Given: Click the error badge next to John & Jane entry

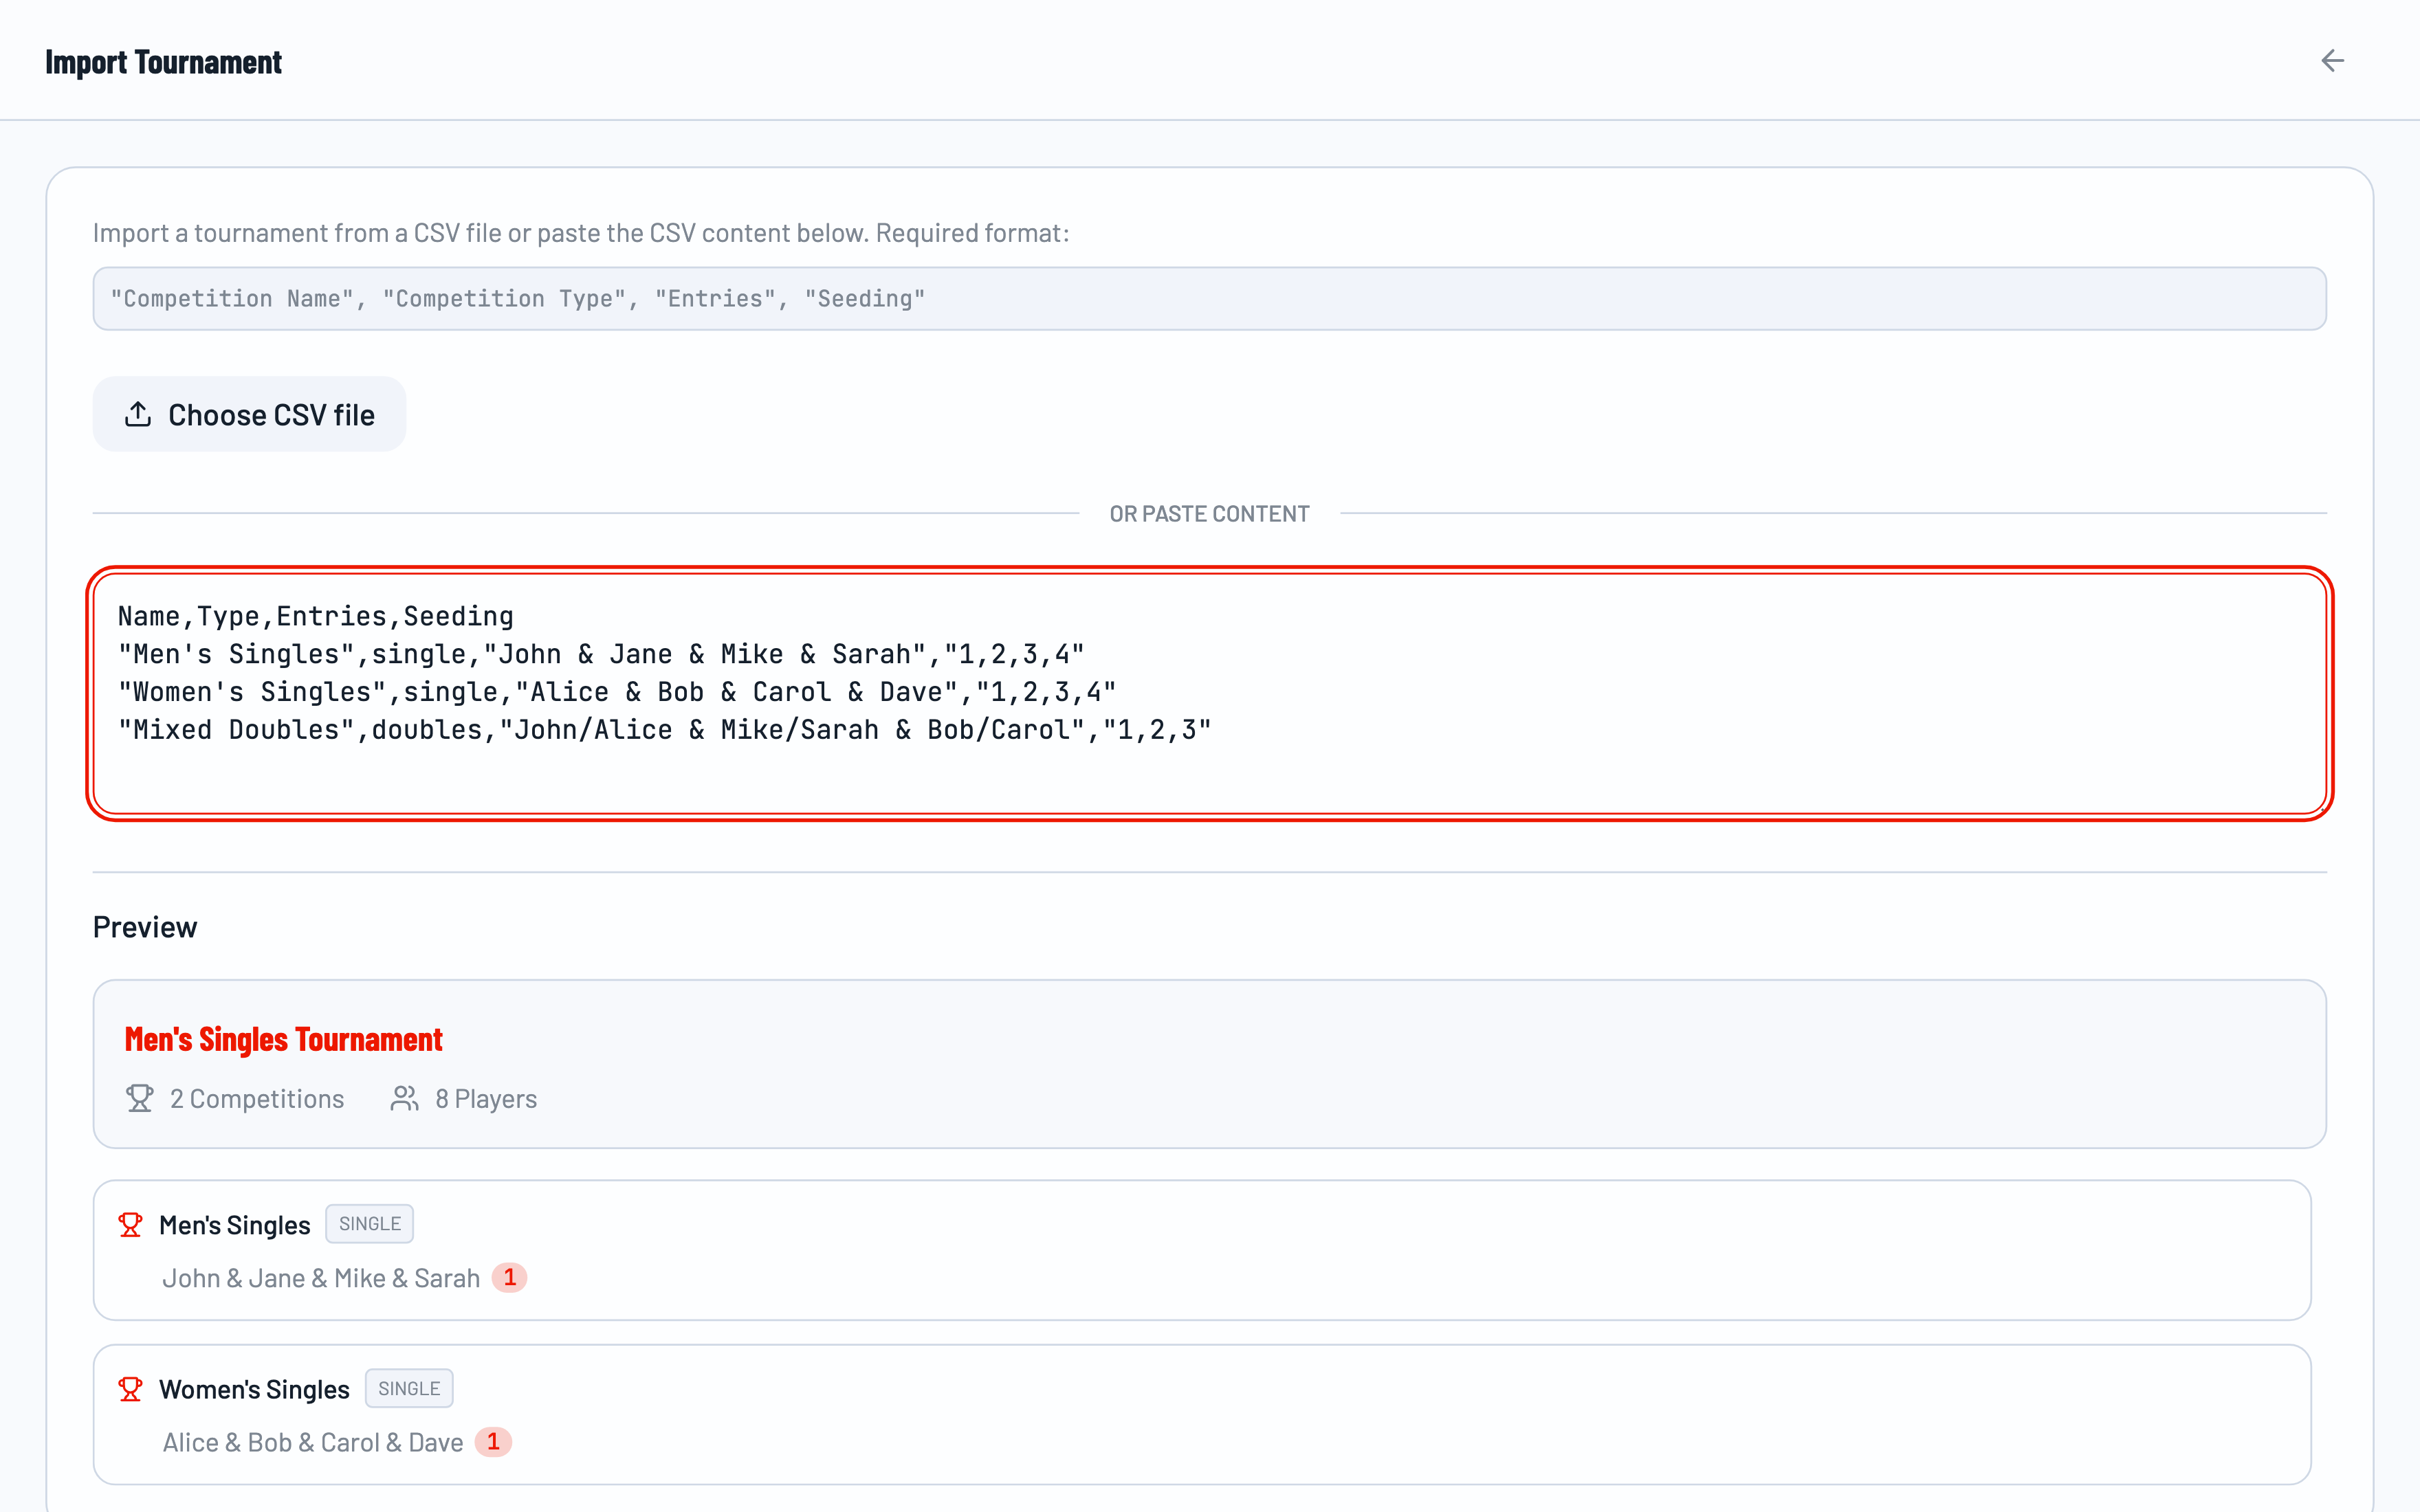Looking at the screenshot, I should 511,1277.
